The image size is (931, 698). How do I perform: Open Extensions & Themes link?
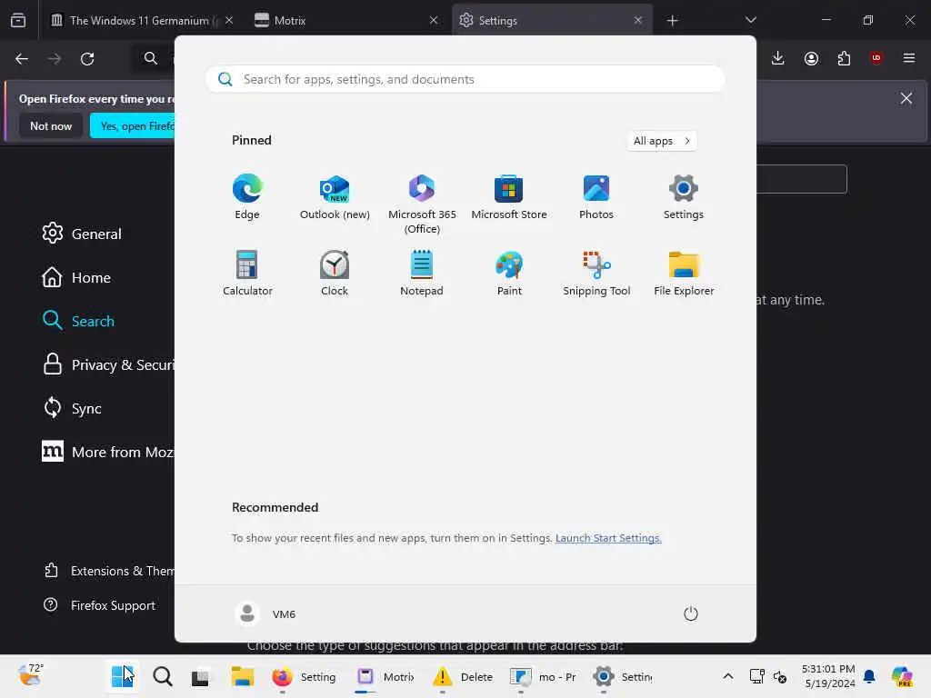pos(109,571)
